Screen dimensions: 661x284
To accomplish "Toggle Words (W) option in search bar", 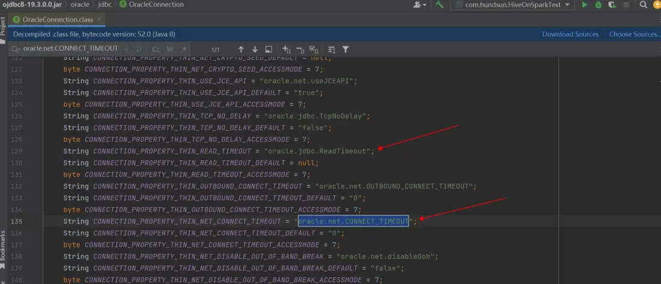I will (170, 49).
